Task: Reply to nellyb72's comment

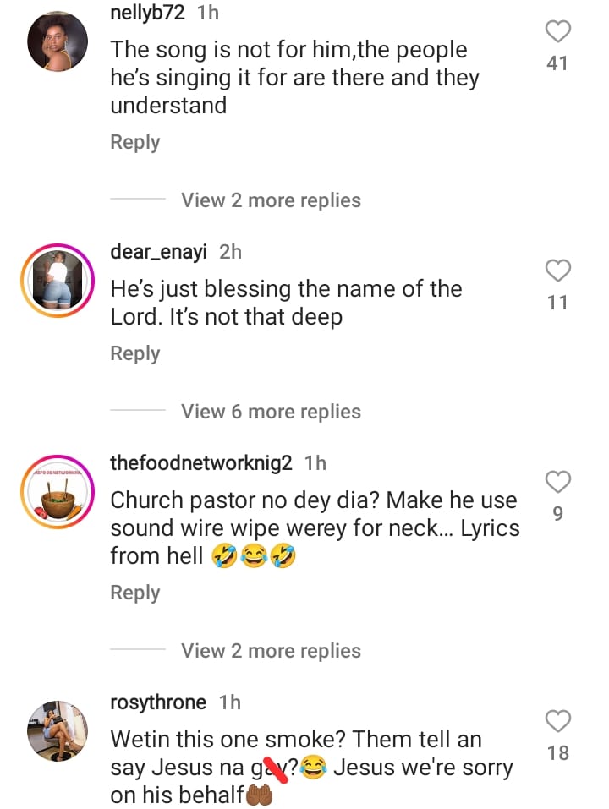Action: [135, 142]
